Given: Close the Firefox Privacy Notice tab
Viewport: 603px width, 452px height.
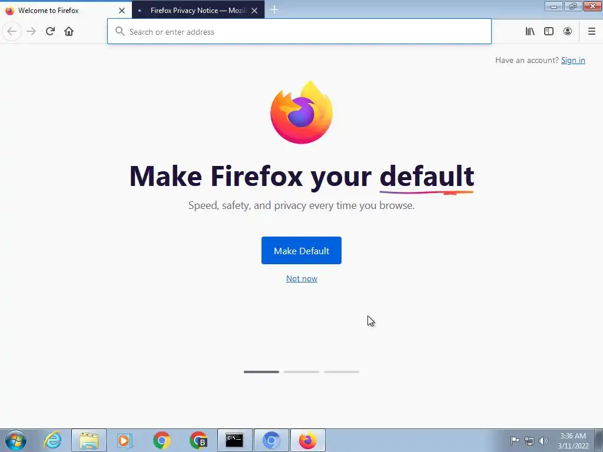Looking at the screenshot, I should point(254,11).
